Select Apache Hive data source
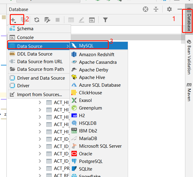Viewport: 193px width, 177px height. tap(99, 77)
